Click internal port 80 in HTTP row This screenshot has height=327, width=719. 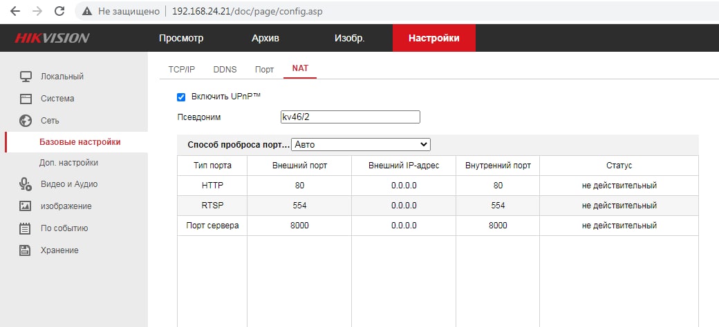[498, 186]
